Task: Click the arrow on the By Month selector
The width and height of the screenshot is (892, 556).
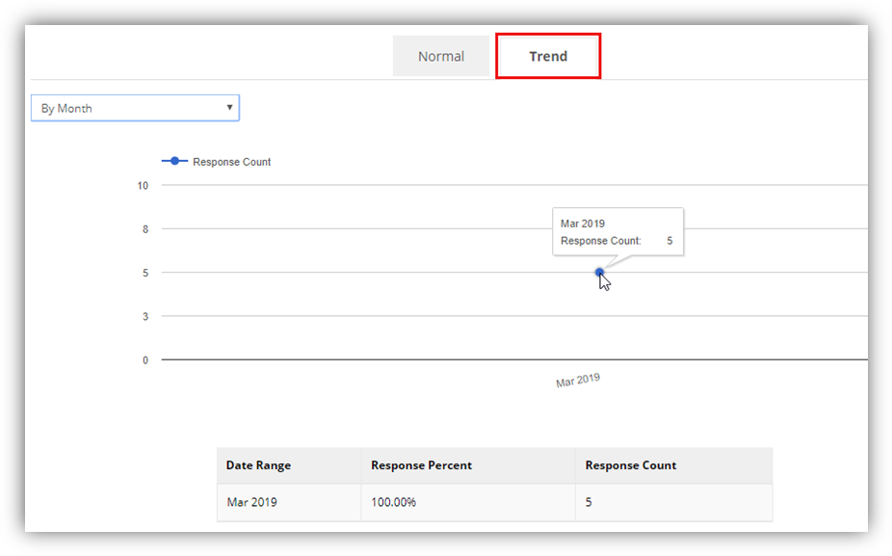Action: (x=229, y=108)
